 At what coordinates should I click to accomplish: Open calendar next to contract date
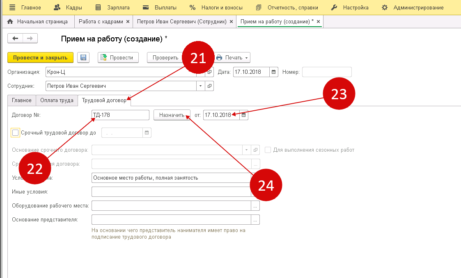(x=243, y=115)
